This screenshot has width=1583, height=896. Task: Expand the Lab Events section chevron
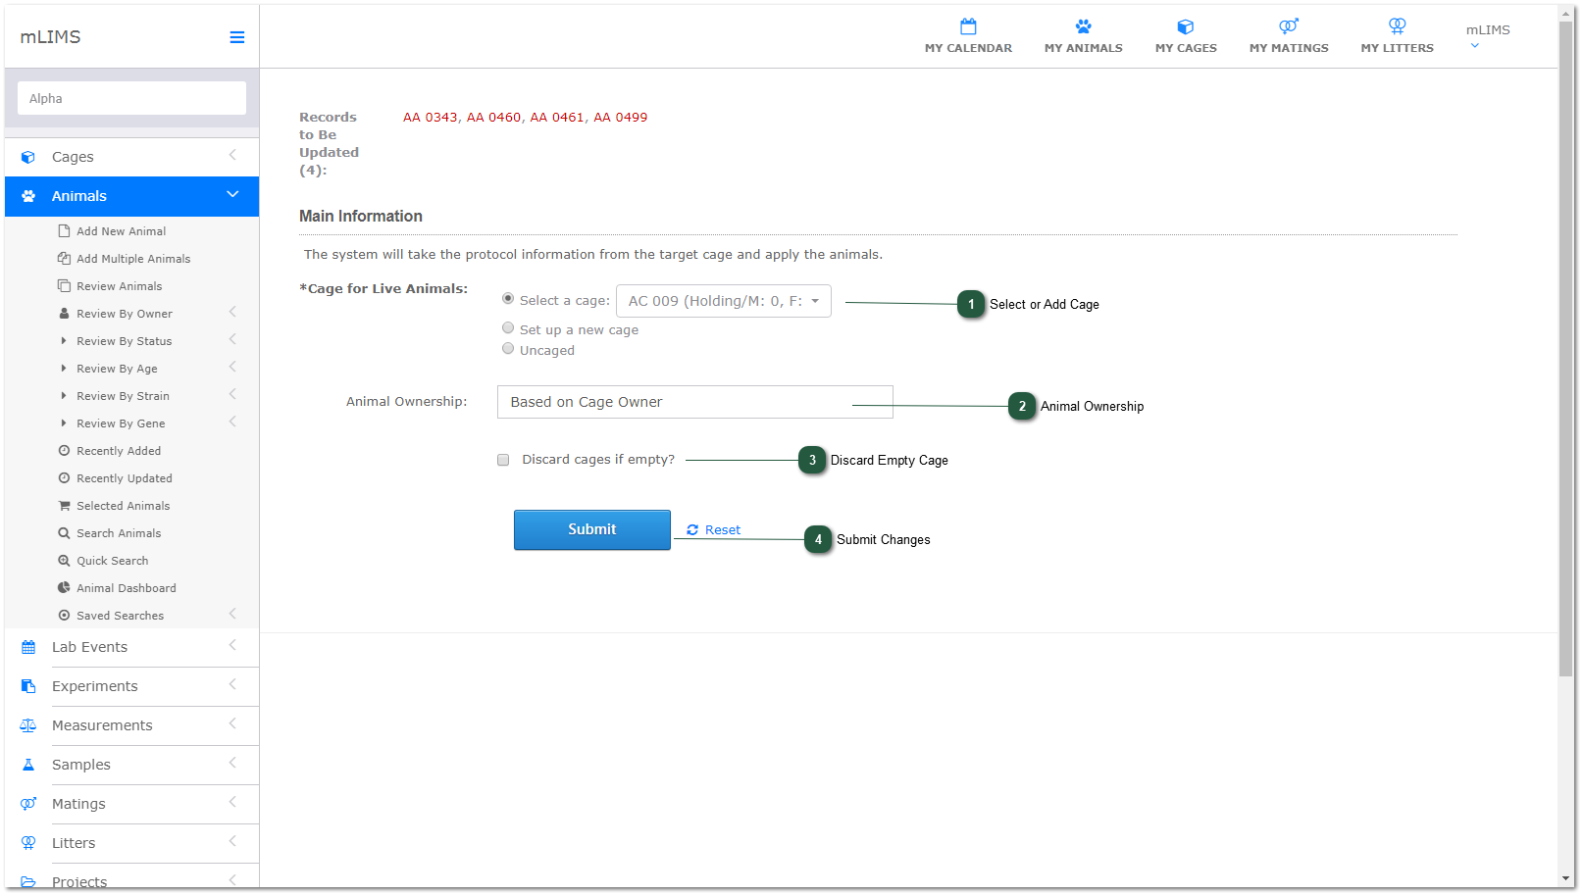pos(232,645)
